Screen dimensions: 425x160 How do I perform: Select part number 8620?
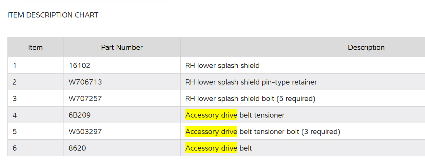[77, 148]
